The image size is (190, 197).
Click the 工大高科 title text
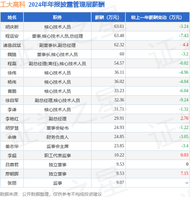click(13, 5)
